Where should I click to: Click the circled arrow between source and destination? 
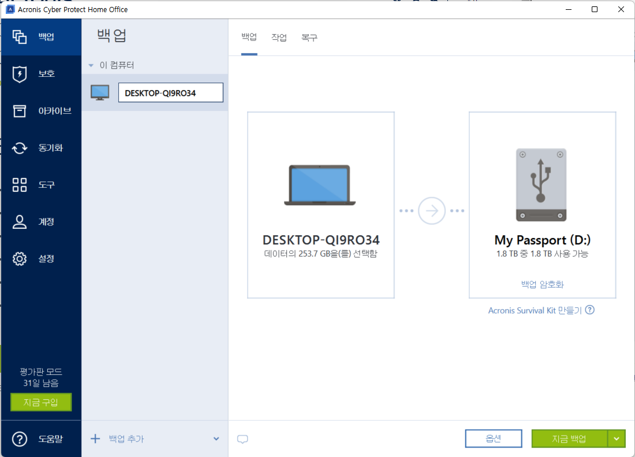click(432, 211)
